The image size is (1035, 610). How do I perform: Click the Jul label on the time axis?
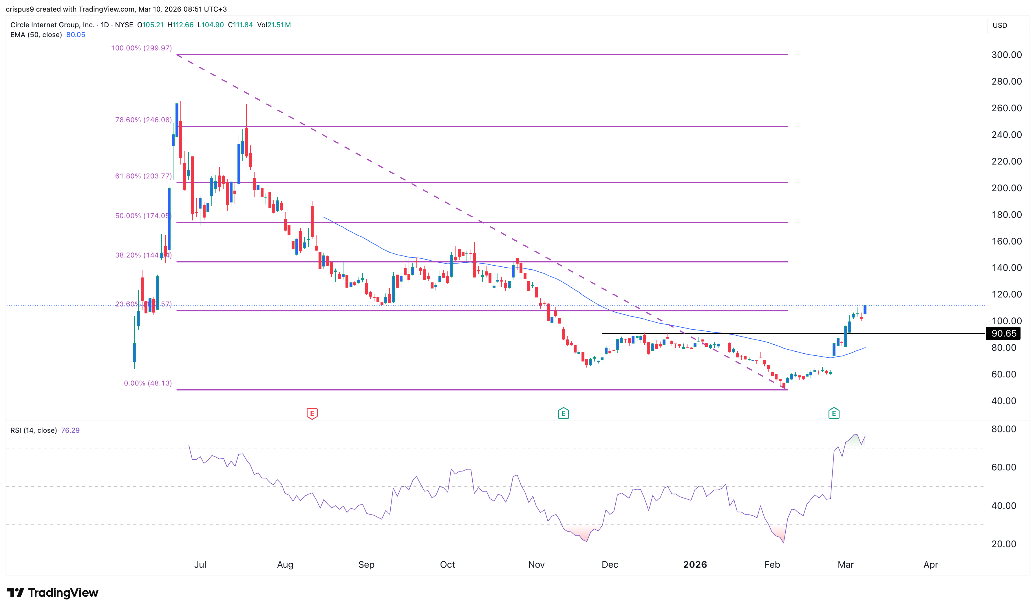[200, 564]
